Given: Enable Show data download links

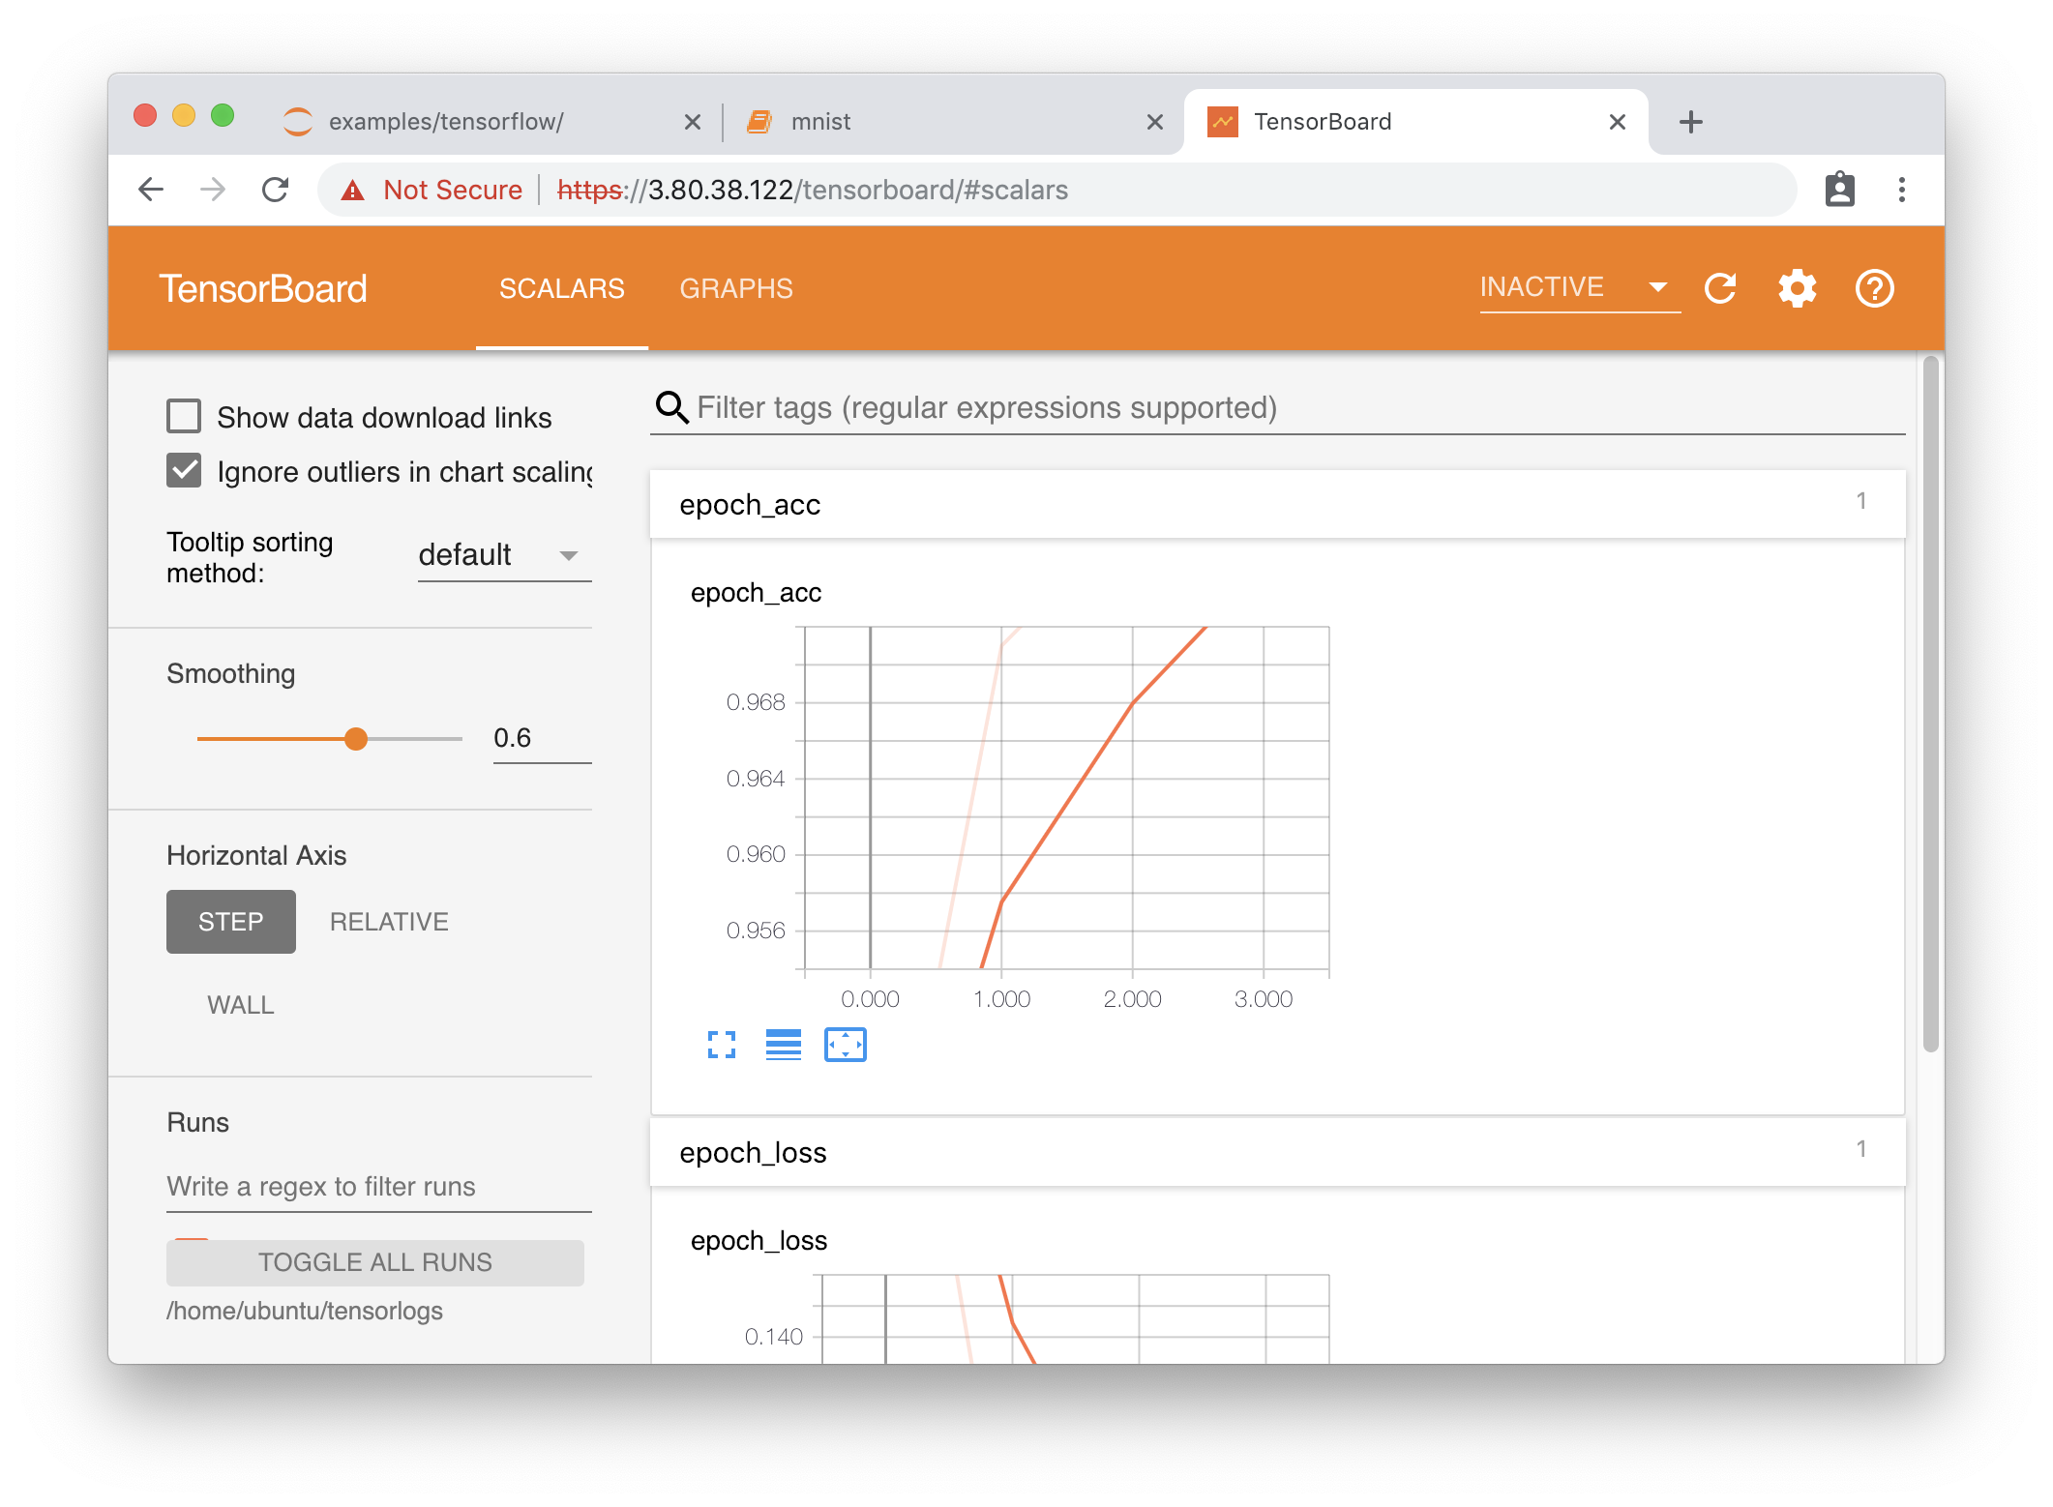Looking at the screenshot, I should tap(184, 417).
